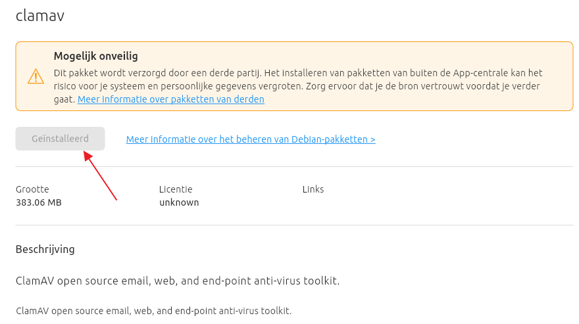Click the Beschrijving section heading

pyautogui.click(x=45, y=249)
